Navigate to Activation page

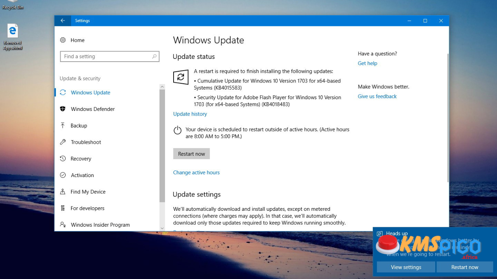coord(82,175)
